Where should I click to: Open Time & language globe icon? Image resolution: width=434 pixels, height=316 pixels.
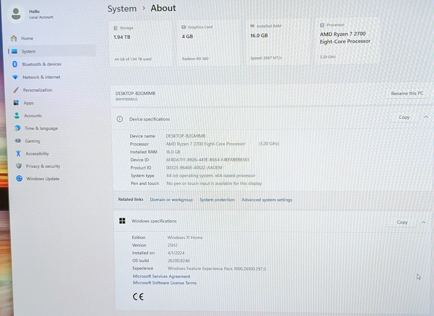tap(17, 128)
